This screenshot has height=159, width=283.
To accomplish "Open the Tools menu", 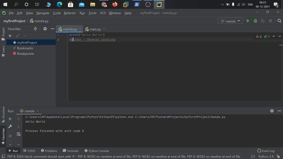I will [x=92, y=13].
